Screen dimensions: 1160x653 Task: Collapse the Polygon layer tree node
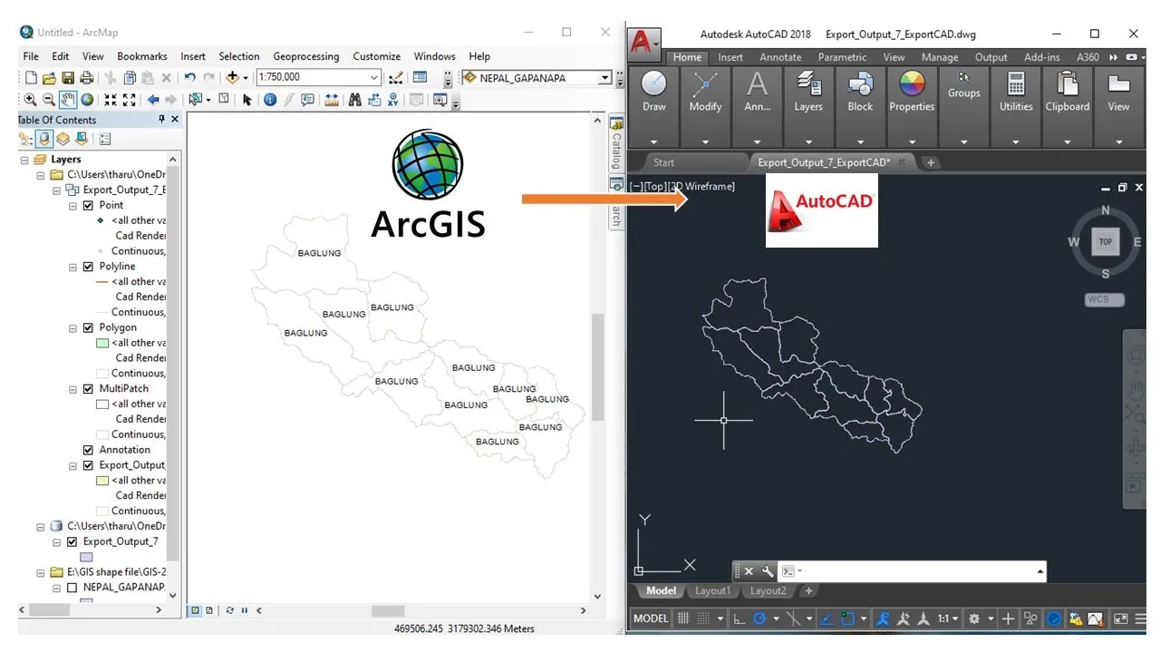[x=74, y=327]
